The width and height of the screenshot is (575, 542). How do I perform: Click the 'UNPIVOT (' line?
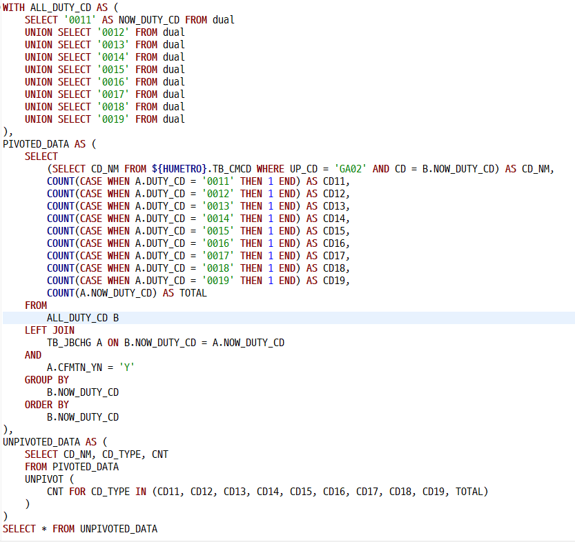[x=50, y=479]
